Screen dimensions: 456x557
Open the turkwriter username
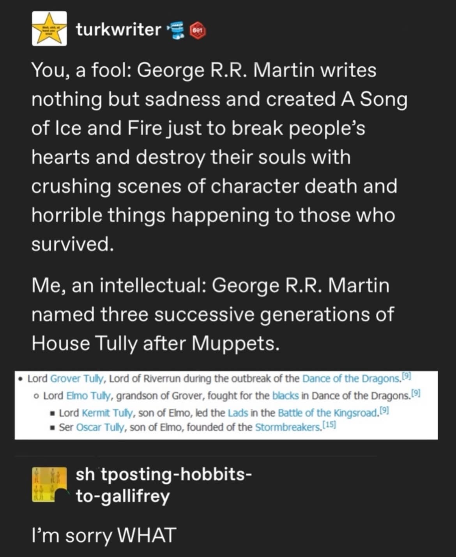[118, 29]
